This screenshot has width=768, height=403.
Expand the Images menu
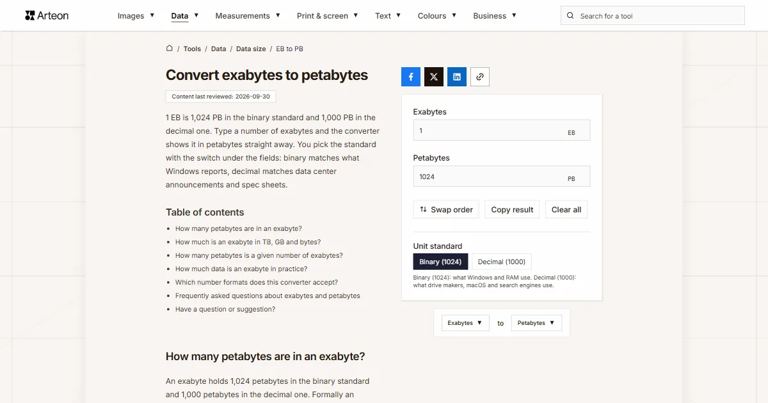tap(136, 15)
